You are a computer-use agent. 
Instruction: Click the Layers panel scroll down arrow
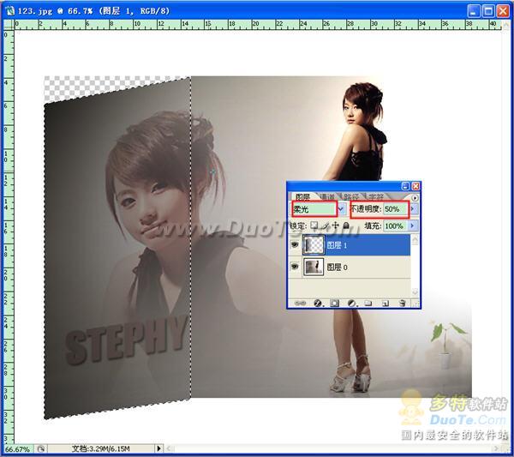415,292
